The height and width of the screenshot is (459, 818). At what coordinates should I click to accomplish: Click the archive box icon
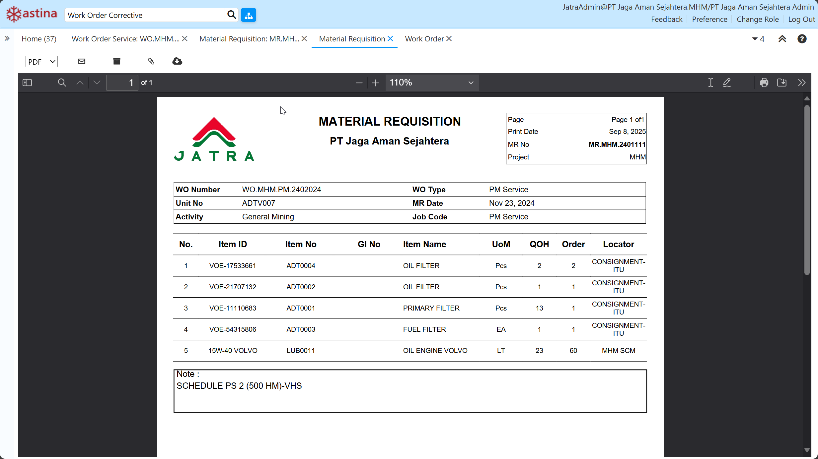(117, 61)
